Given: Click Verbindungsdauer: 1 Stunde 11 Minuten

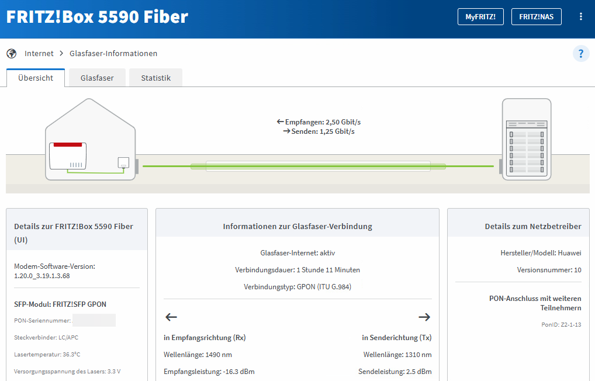Looking at the screenshot, I should point(297,270).
